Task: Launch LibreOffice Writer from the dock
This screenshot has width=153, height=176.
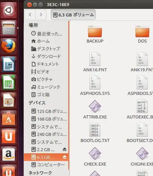Action: [x=9, y=64]
